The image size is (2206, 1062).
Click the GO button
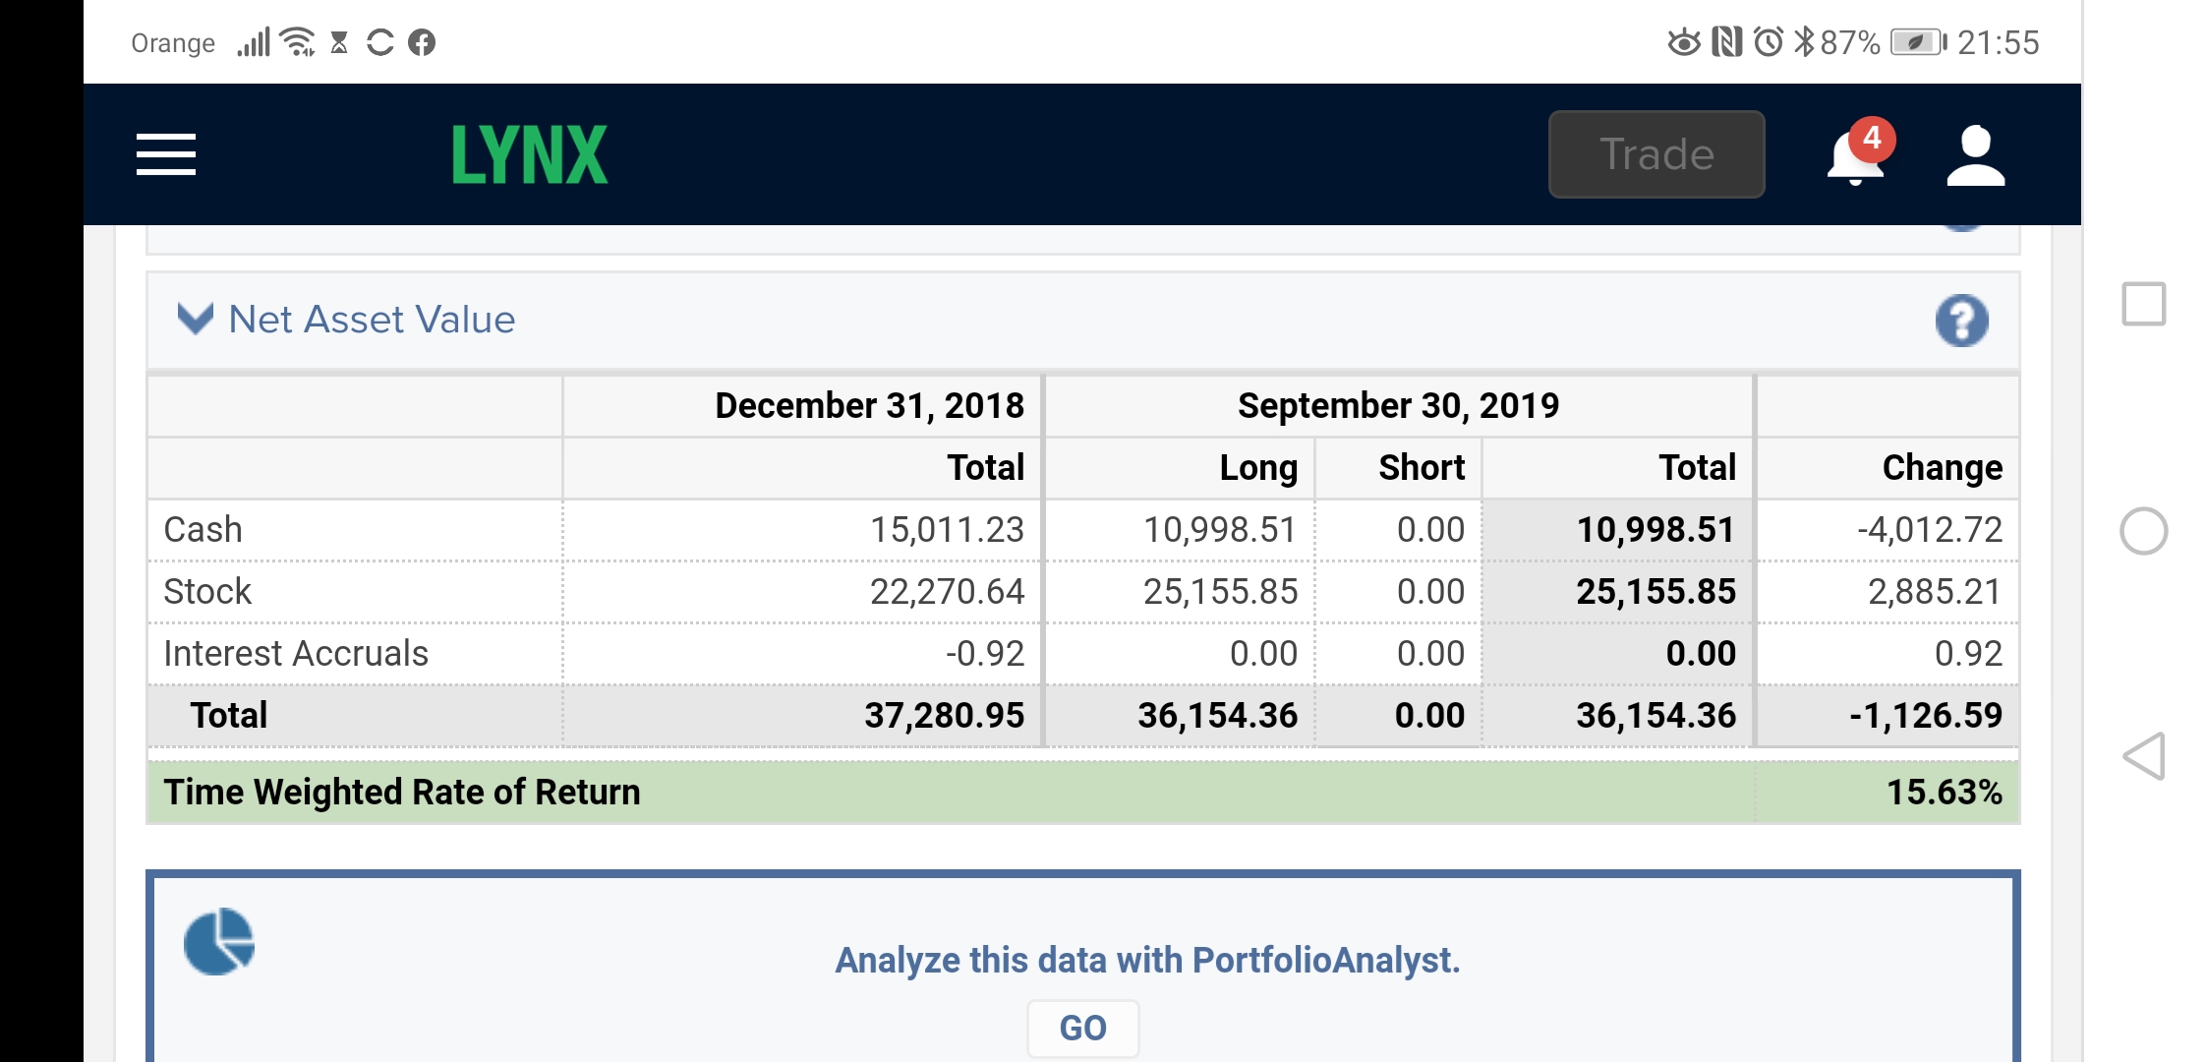click(x=1083, y=1029)
